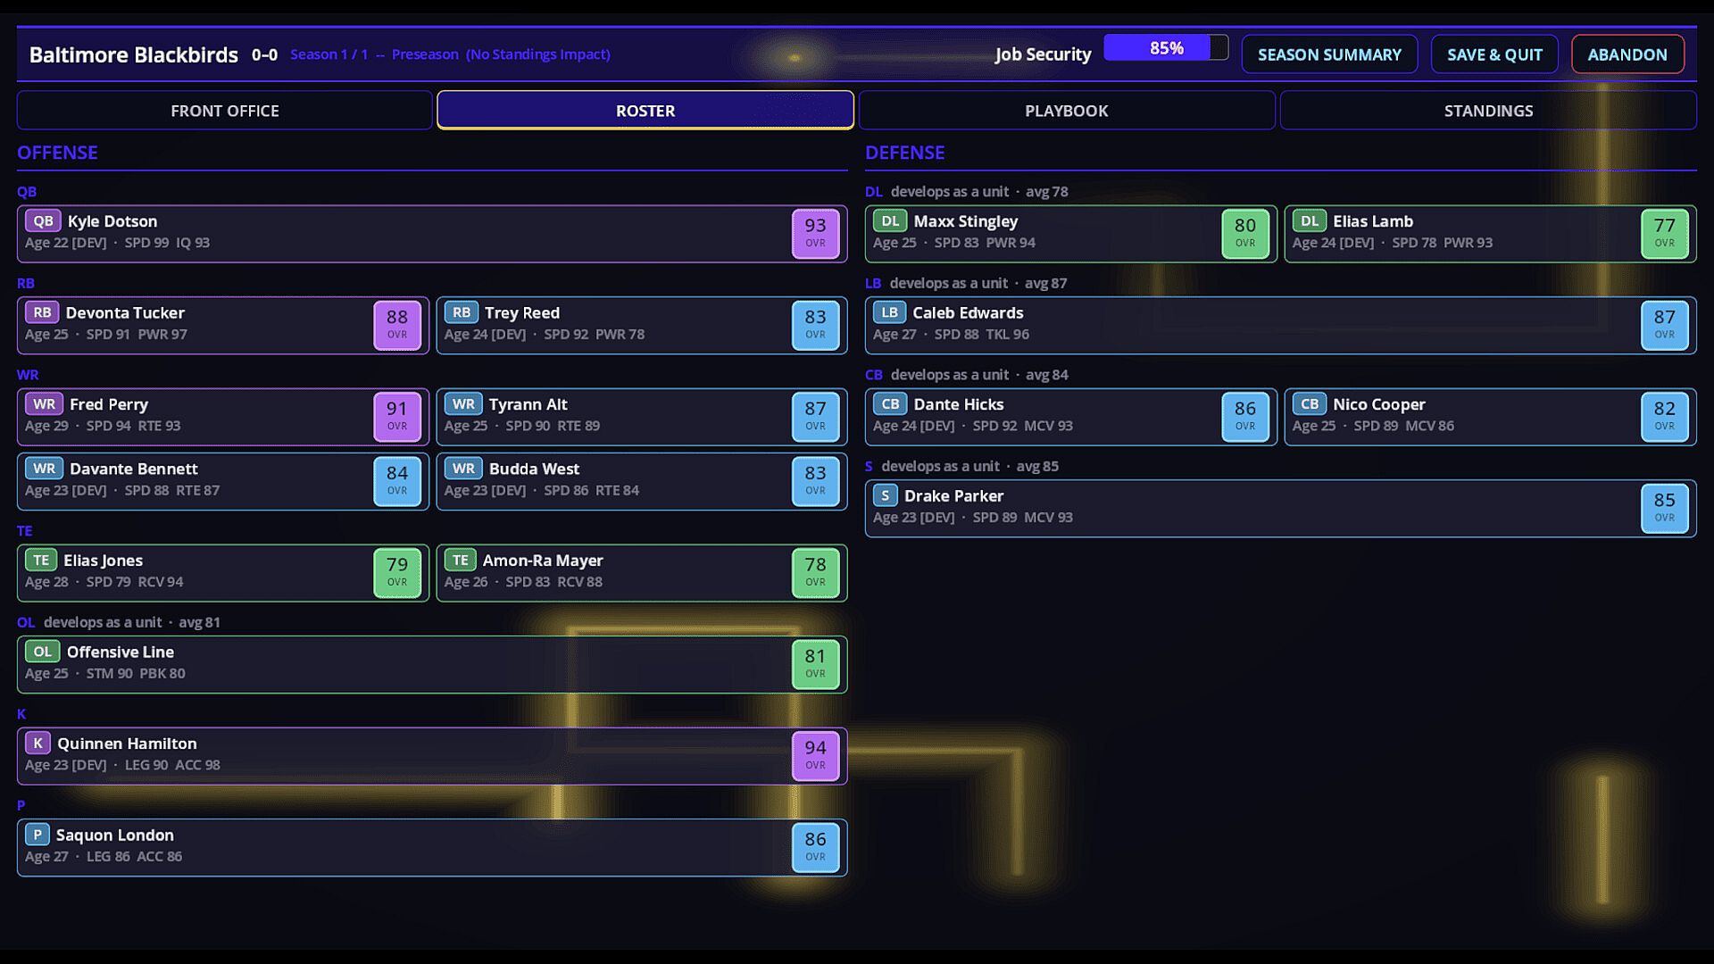Image resolution: width=1714 pixels, height=964 pixels.
Task: Click the DL 'avg 78' label
Action: [x=1047, y=192]
